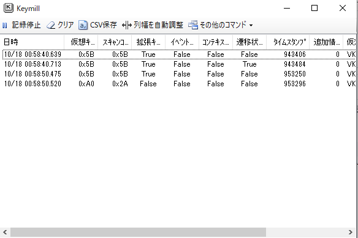
Task: Open その他のコマンド label menu
Action: tap(223, 25)
